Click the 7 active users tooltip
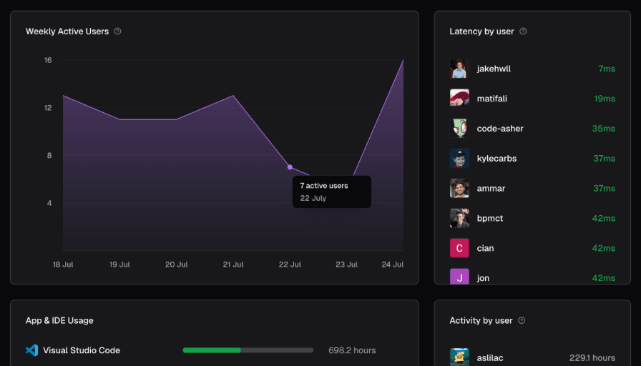Image resolution: width=641 pixels, height=366 pixels. [x=331, y=192]
